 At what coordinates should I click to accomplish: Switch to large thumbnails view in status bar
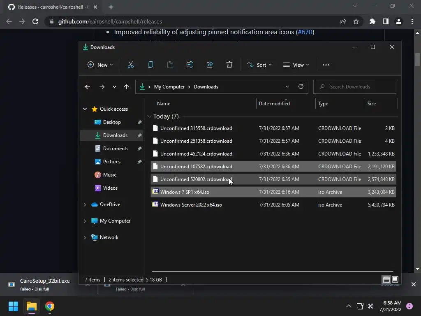click(x=395, y=279)
